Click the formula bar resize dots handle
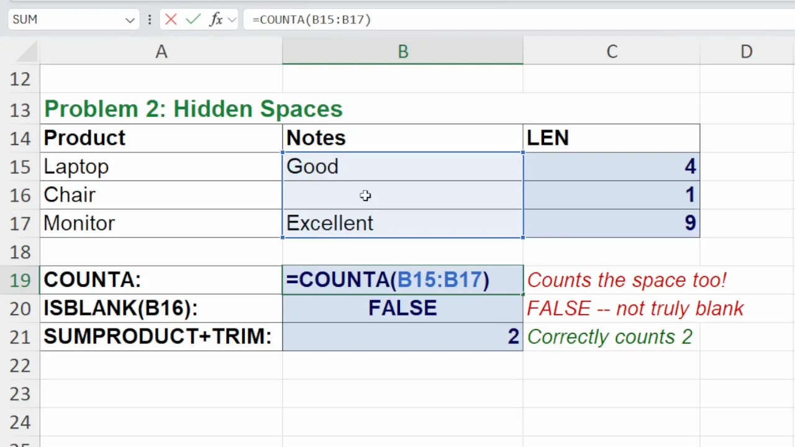Viewport: 795px width, 447px height. (149, 20)
